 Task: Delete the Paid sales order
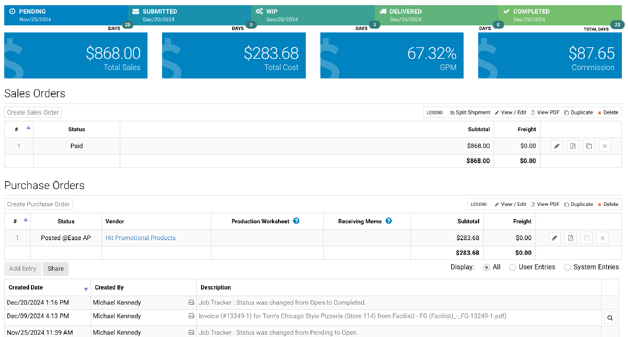pos(605,146)
